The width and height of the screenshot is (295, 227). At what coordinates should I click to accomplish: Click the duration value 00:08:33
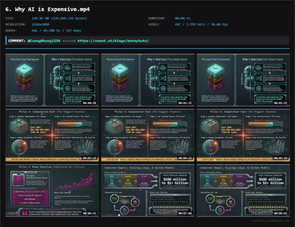tap(182, 18)
